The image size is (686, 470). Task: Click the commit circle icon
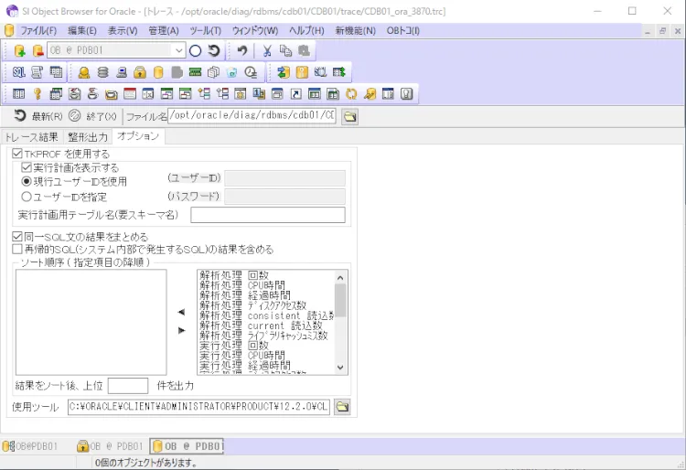pos(195,50)
